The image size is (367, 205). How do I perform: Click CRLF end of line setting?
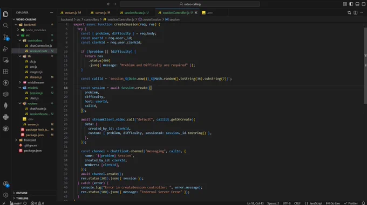tap(297, 203)
